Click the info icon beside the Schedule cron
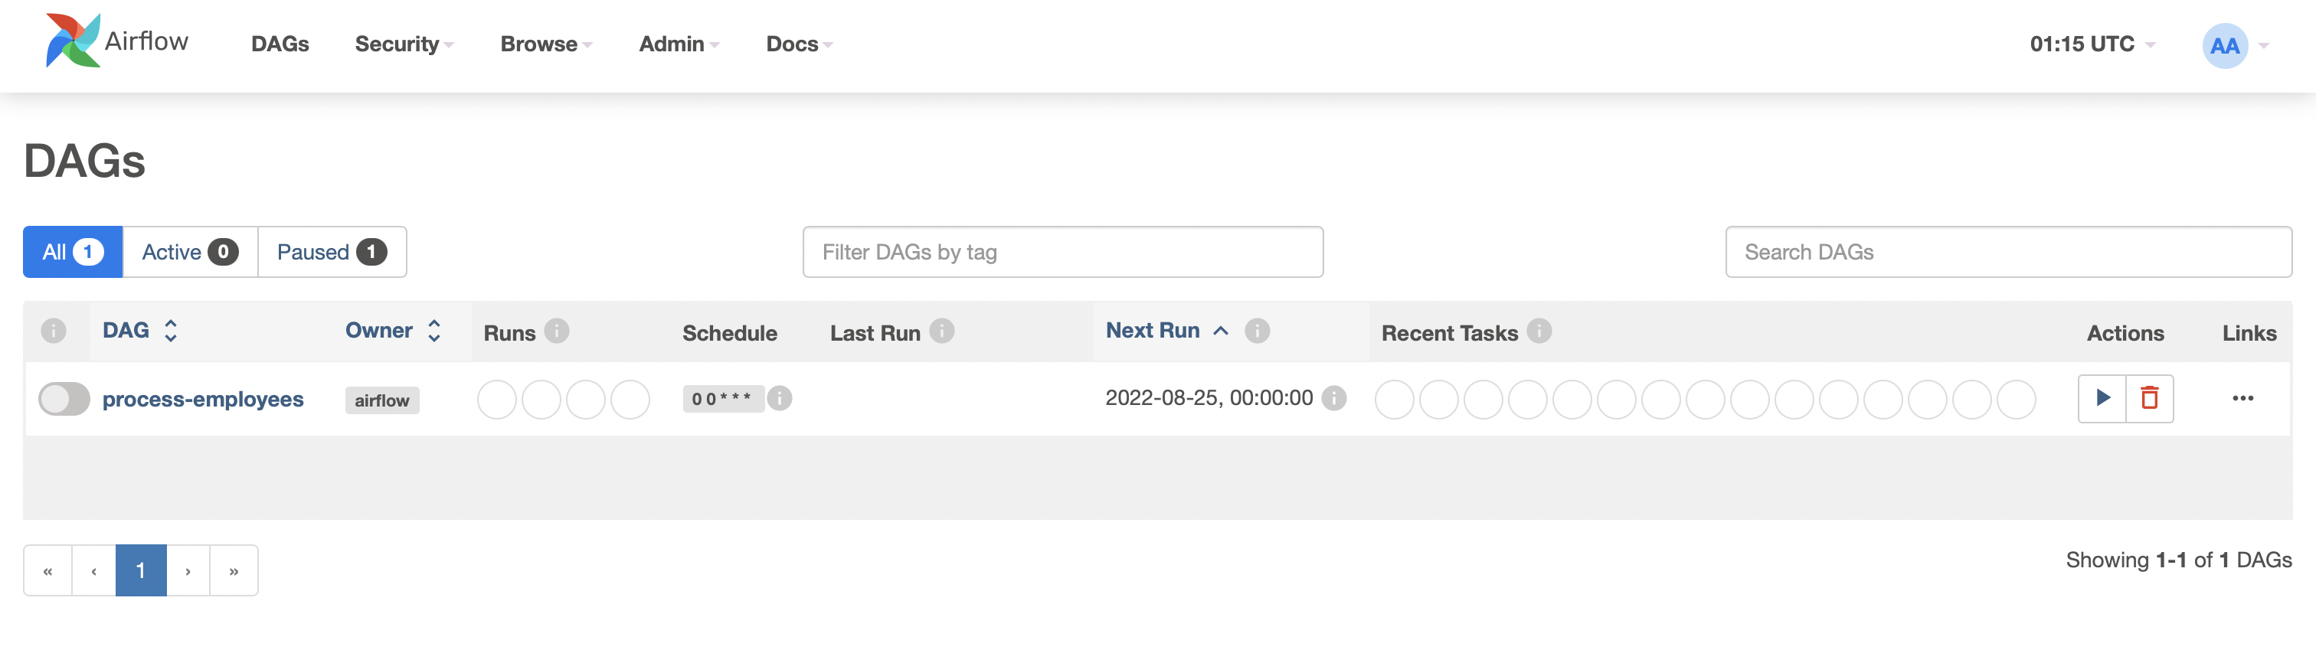Image resolution: width=2316 pixels, height=663 pixels. pos(780,398)
